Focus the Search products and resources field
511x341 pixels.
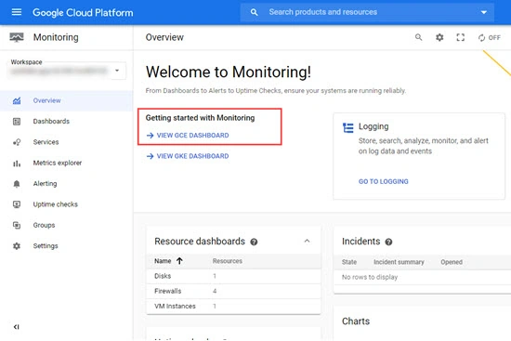(367, 12)
